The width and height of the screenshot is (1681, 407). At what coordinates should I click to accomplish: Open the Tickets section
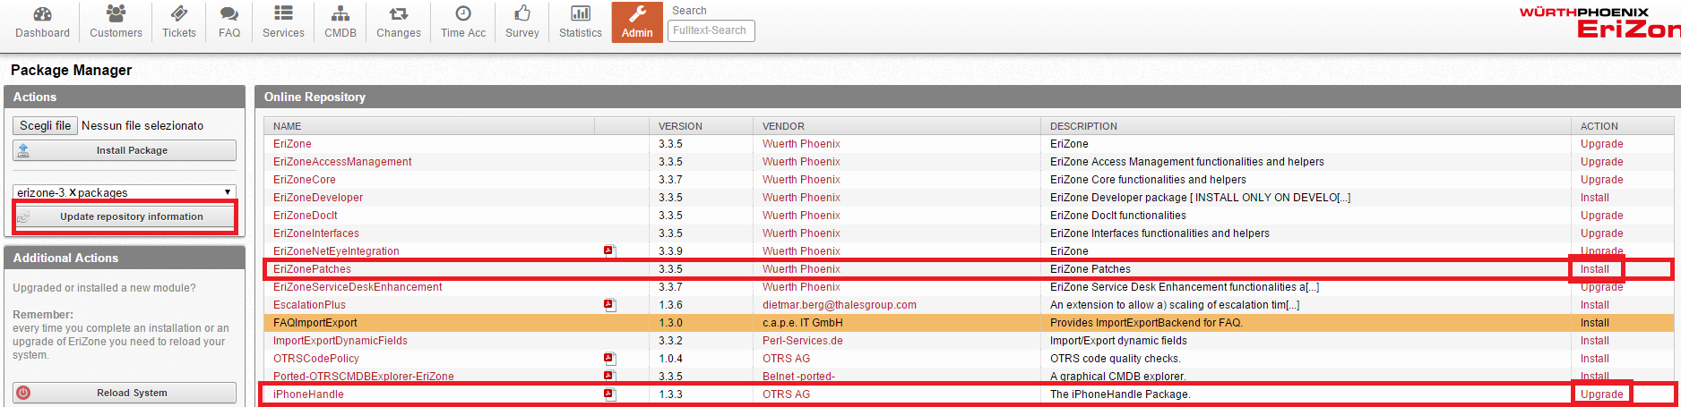[179, 22]
